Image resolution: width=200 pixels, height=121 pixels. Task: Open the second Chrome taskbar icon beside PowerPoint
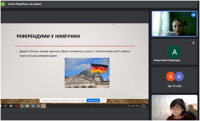[38, 106]
